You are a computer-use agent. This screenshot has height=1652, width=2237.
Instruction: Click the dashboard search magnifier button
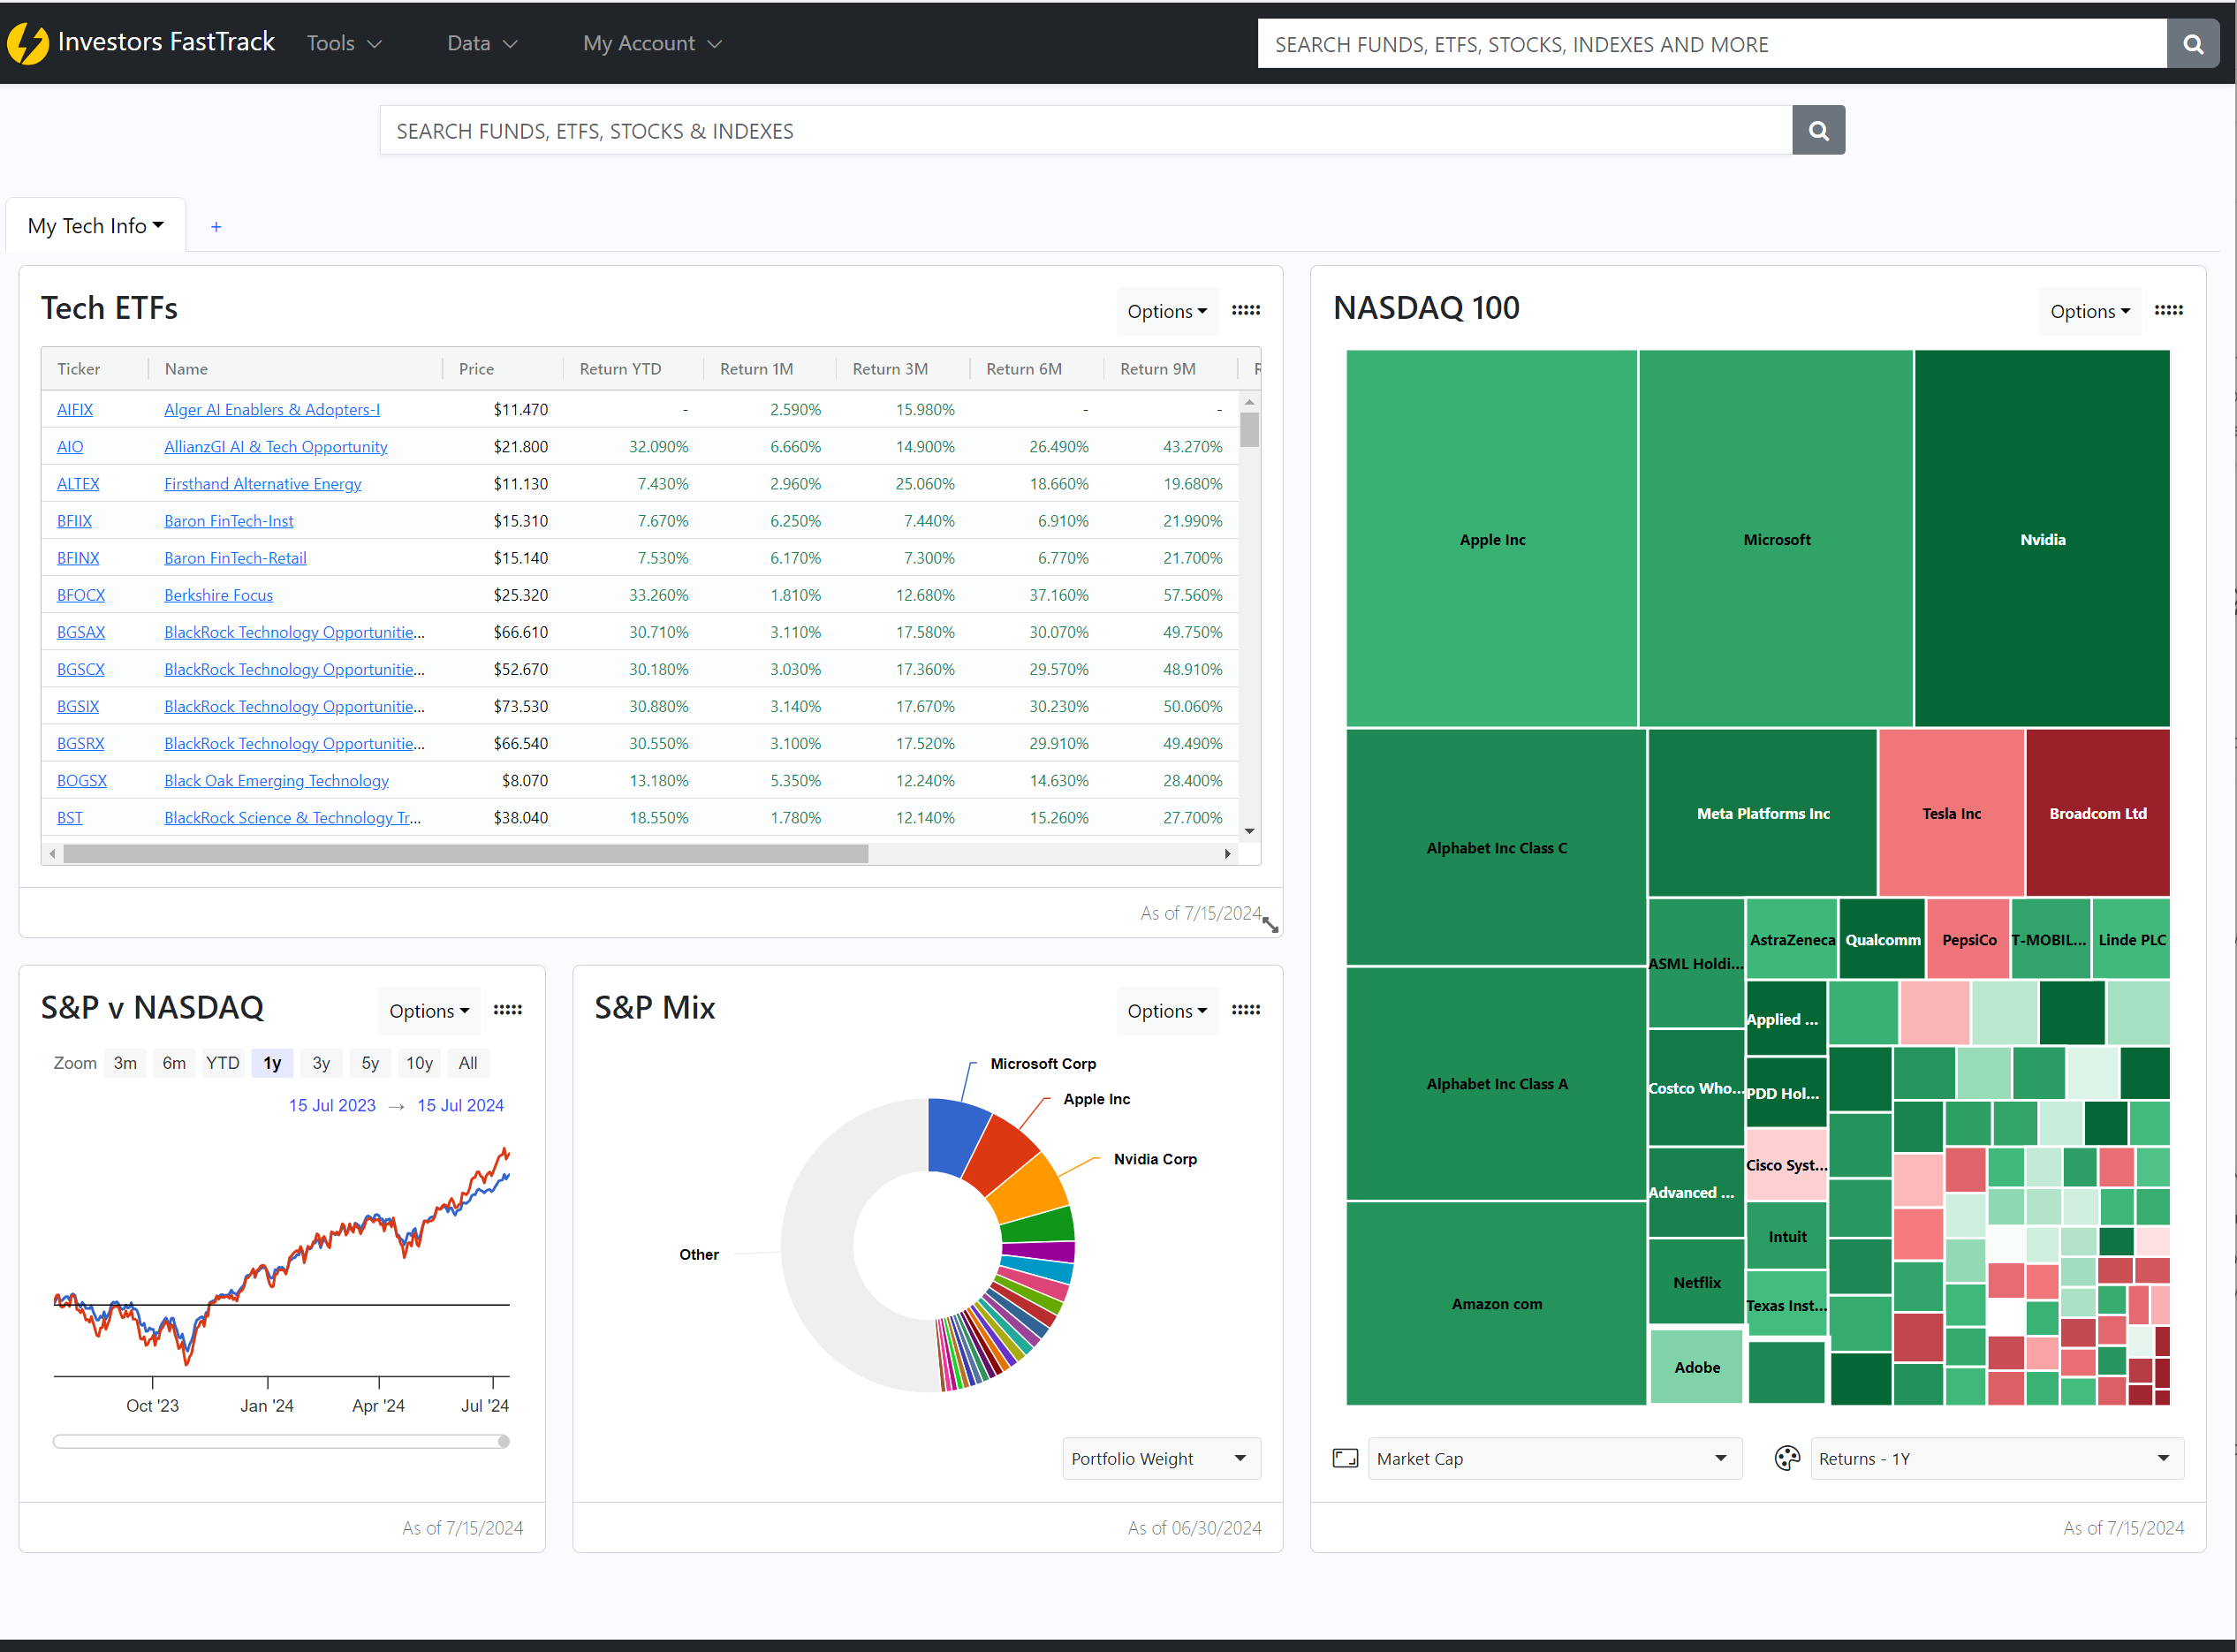point(1818,130)
